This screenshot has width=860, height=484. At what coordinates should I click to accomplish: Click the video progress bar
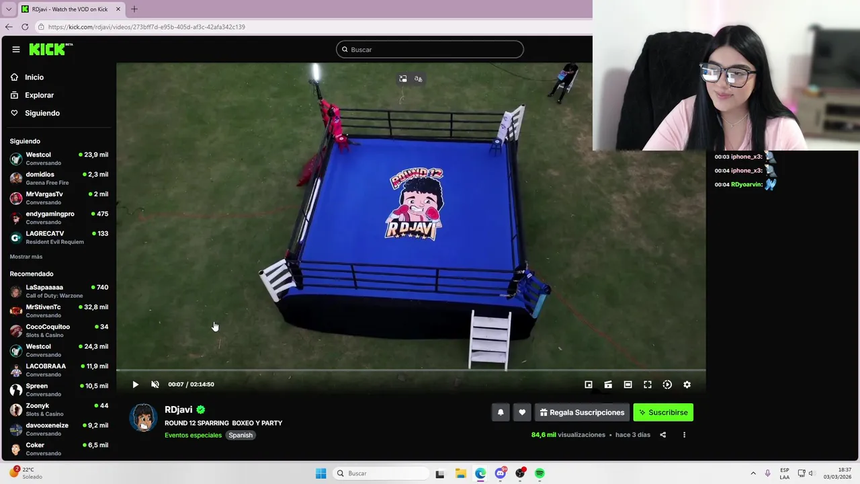point(411,370)
